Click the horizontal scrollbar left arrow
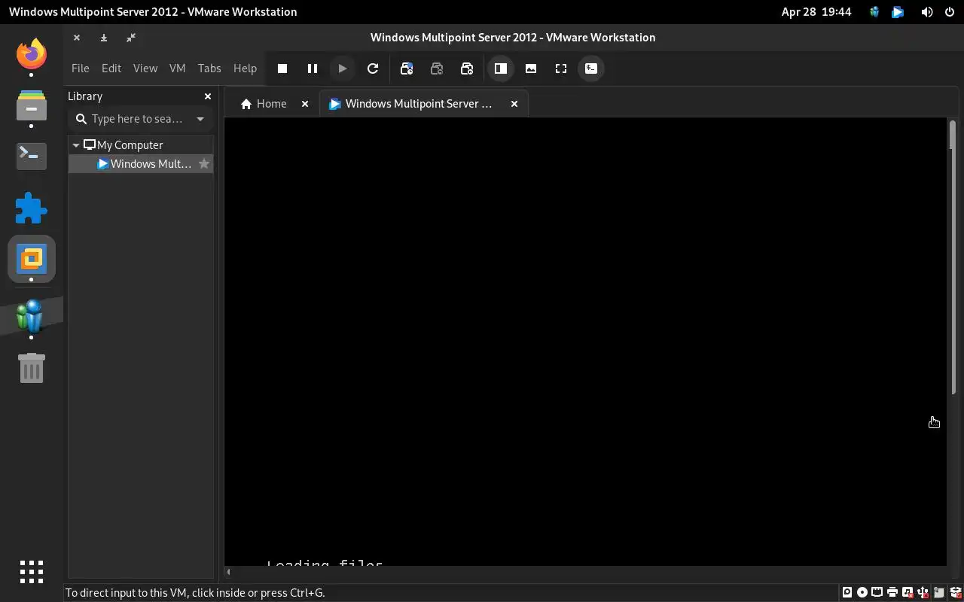 pos(229,572)
